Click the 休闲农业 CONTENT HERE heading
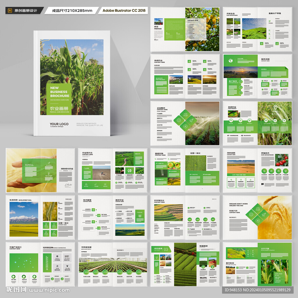 [159, 61]
